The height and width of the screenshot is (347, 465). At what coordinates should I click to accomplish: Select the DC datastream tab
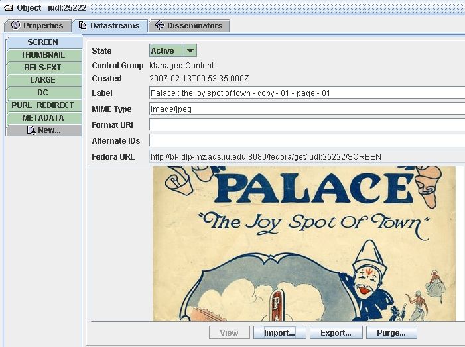pos(43,93)
